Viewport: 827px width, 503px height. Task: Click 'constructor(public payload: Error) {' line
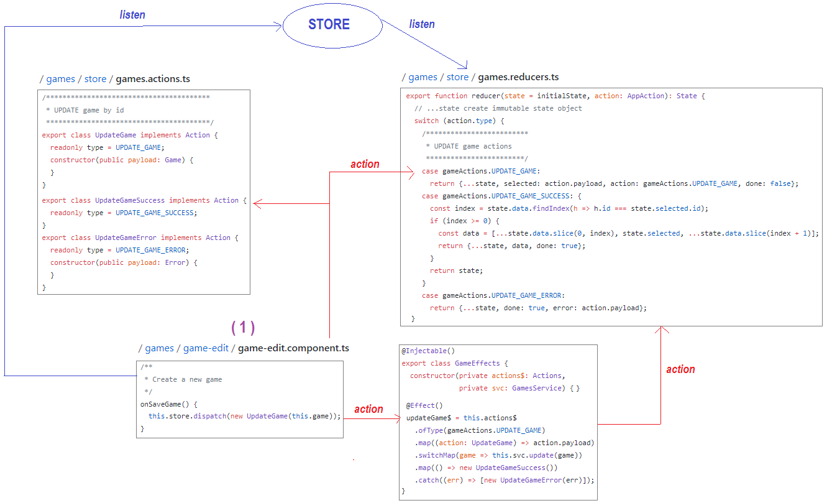pyautogui.click(x=124, y=262)
